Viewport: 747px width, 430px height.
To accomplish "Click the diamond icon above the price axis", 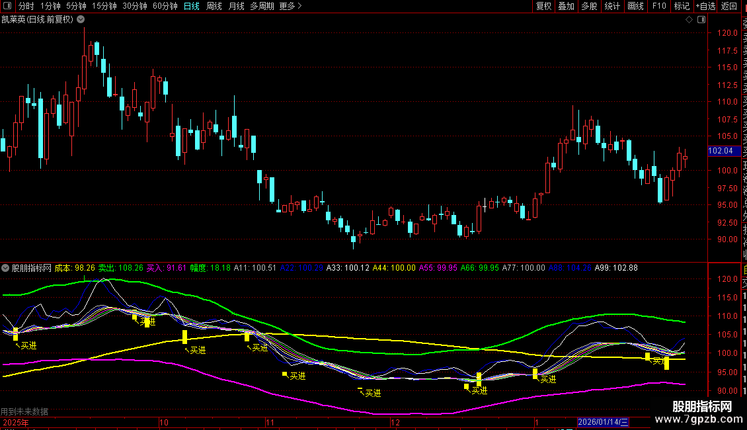I will click(x=689, y=20).
